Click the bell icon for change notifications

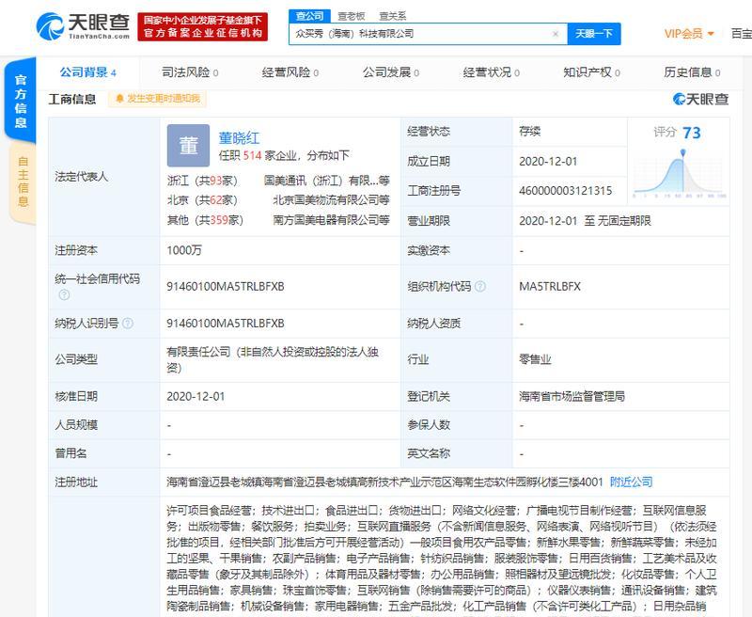pos(119,99)
